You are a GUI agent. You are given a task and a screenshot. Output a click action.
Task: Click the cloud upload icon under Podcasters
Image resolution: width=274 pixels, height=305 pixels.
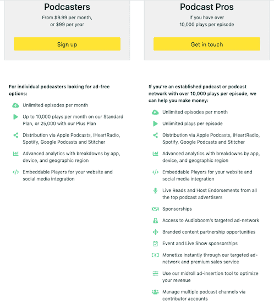pos(15,105)
